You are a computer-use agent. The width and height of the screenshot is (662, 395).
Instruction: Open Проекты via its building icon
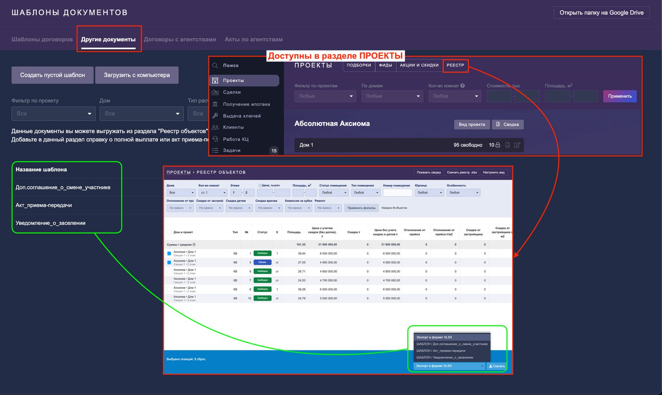click(x=215, y=81)
